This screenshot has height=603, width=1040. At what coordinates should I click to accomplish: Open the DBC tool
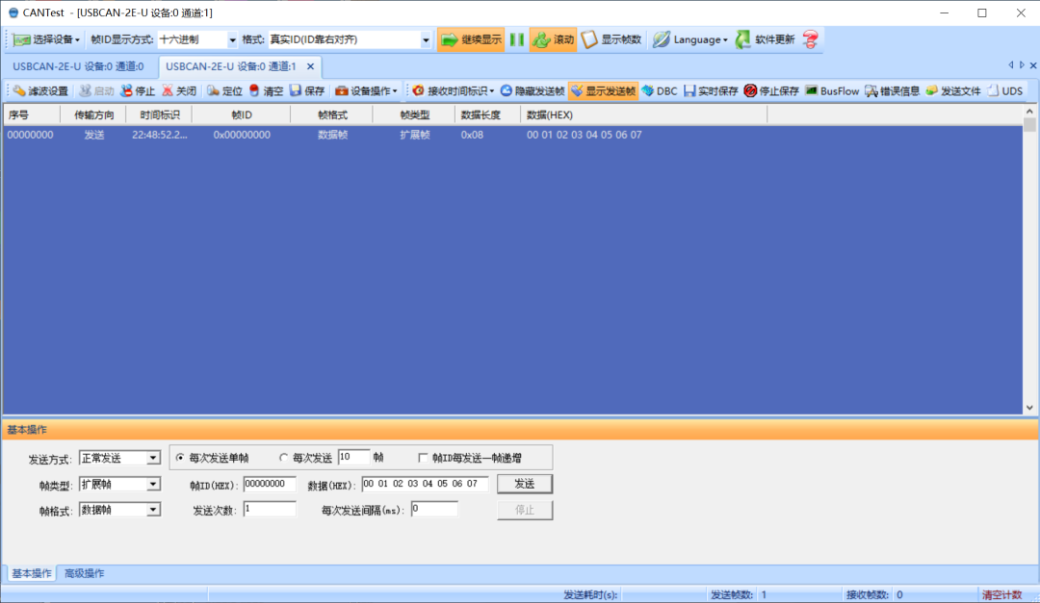(660, 90)
